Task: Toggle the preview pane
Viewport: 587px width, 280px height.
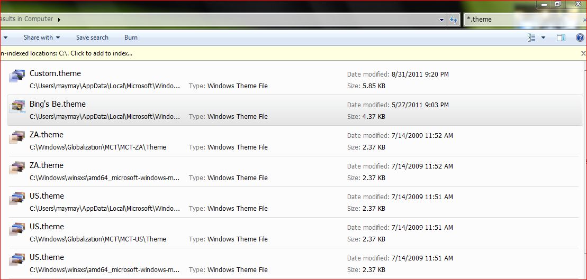Action: click(561, 38)
